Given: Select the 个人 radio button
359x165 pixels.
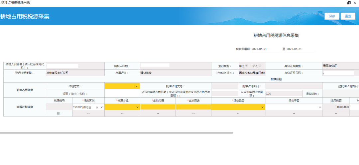Looking at the screenshot, I should [260, 66].
